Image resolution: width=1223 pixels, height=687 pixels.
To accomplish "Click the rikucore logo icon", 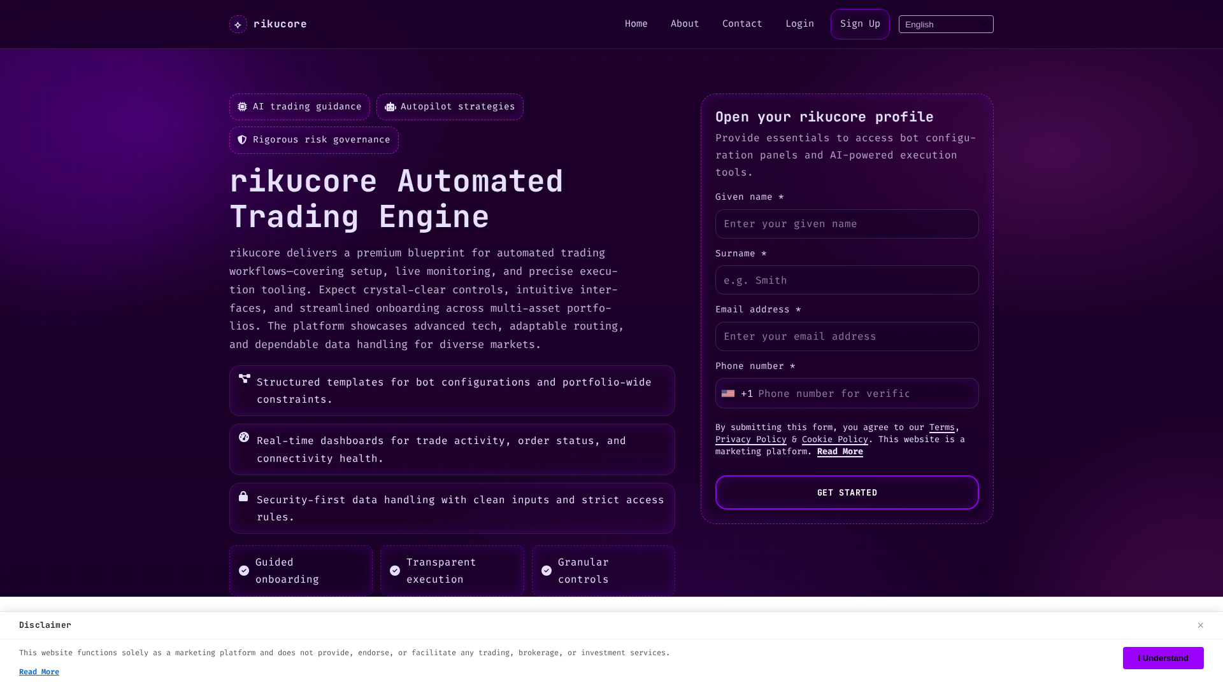I will click(x=238, y=24).
